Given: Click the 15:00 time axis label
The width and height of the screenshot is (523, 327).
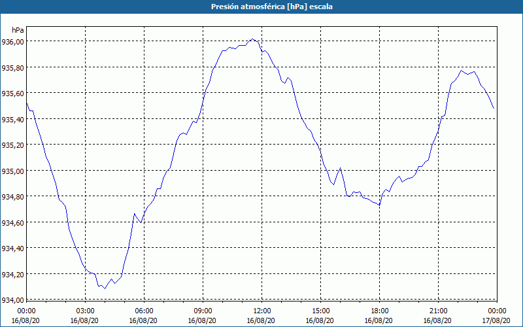Looking at the screenshot, I should [320, 311].
